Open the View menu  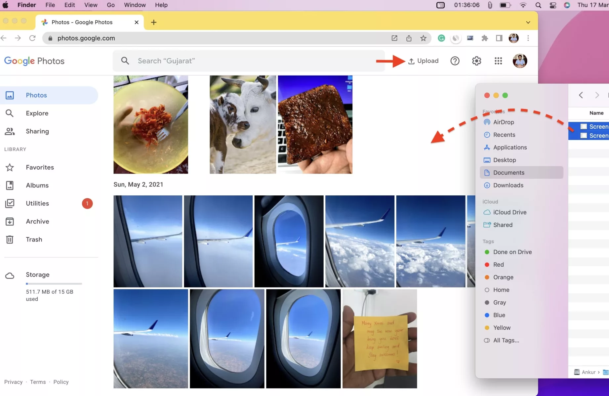pos(91,5)
